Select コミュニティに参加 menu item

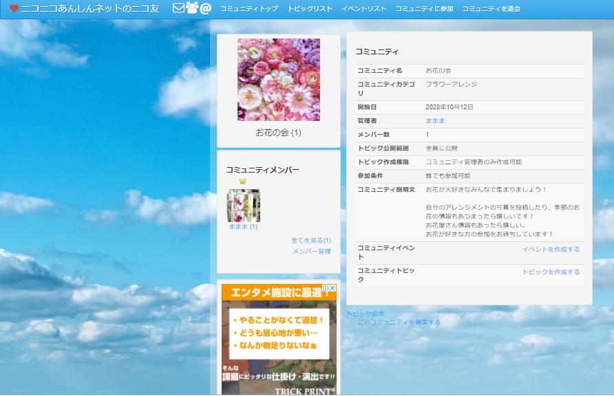424,9
